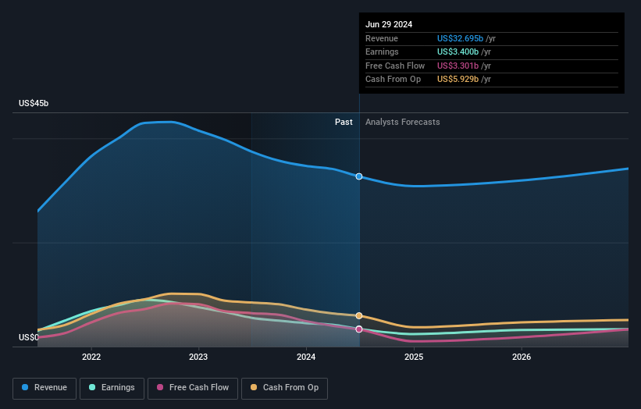This screenshot has width=641, height=409.
Task: Click the US$0 y-axis label
Action: click(29, 337)
